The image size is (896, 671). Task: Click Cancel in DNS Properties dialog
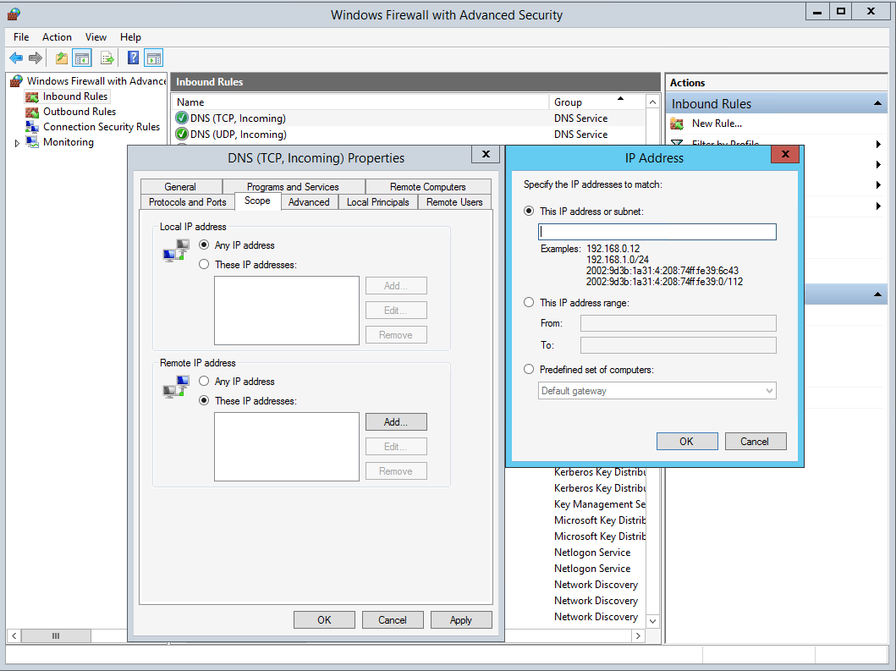[x=393, y=620]
